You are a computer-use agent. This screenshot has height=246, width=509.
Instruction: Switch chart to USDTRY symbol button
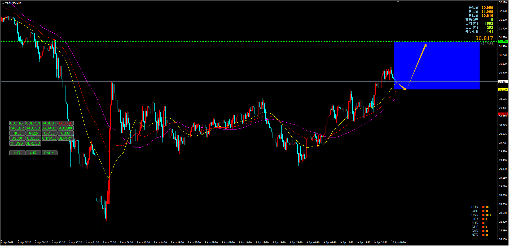(x=17, y=123)
